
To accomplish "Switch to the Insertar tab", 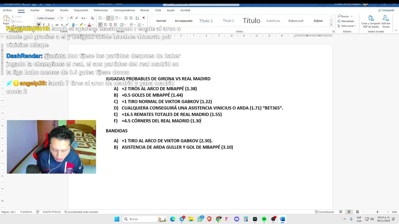I will [x=35, y=10].
